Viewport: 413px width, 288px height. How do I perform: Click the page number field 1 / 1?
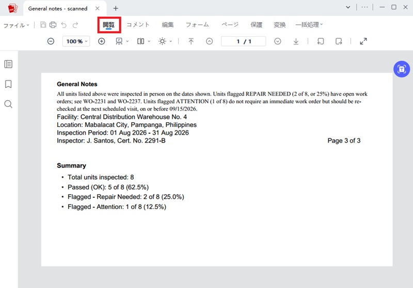click(x=243, y=41)
